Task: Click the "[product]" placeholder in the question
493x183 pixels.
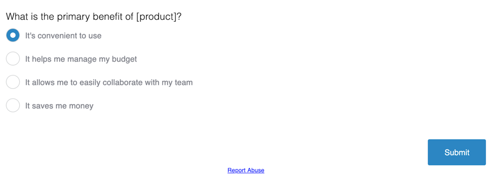Action: pos(156,17)
